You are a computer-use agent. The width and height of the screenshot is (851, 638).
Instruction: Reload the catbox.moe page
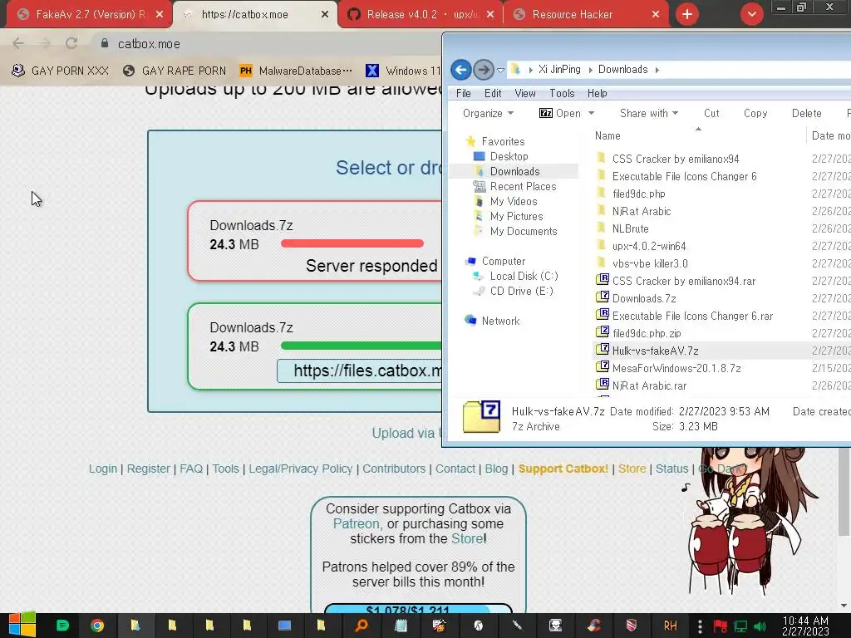click(x=71, y=43)
